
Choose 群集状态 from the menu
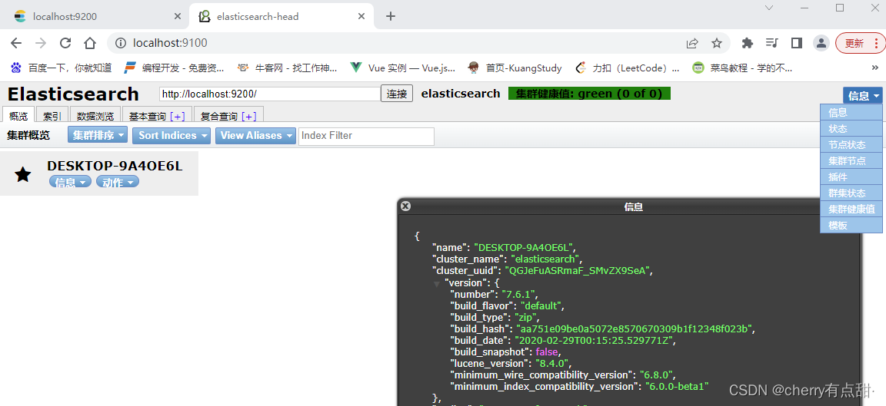click(851, 193)
